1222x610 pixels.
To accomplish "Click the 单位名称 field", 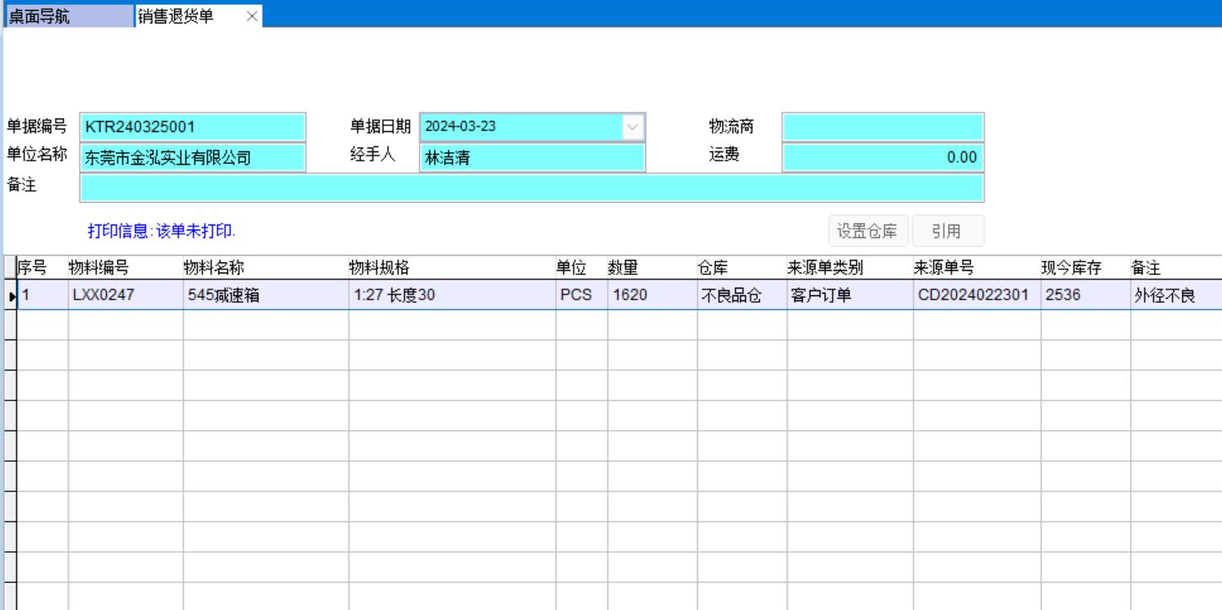I will (x=193, y=157).
